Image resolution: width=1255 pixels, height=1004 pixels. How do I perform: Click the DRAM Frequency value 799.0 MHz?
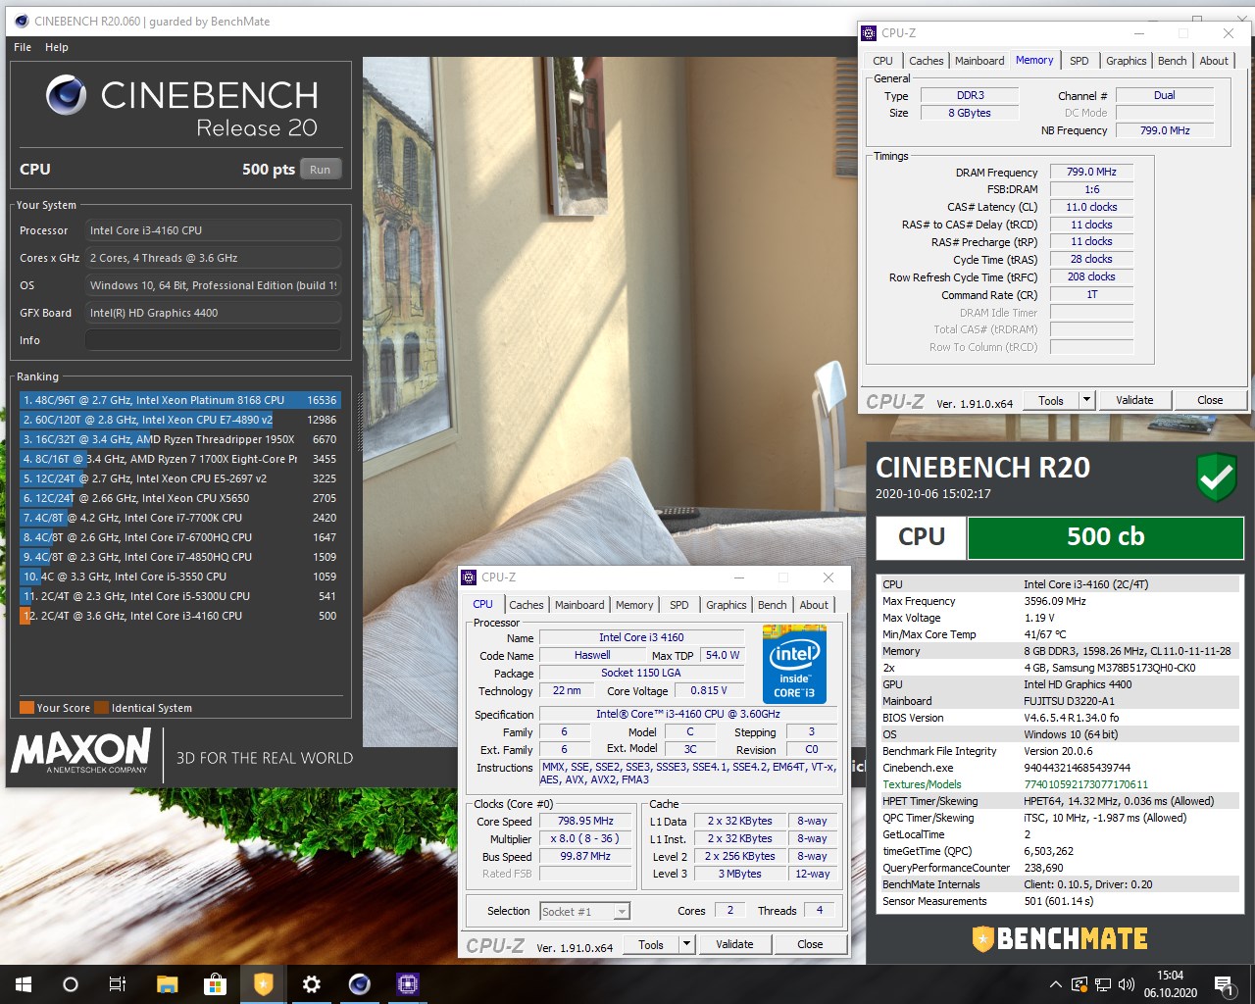1091,172
